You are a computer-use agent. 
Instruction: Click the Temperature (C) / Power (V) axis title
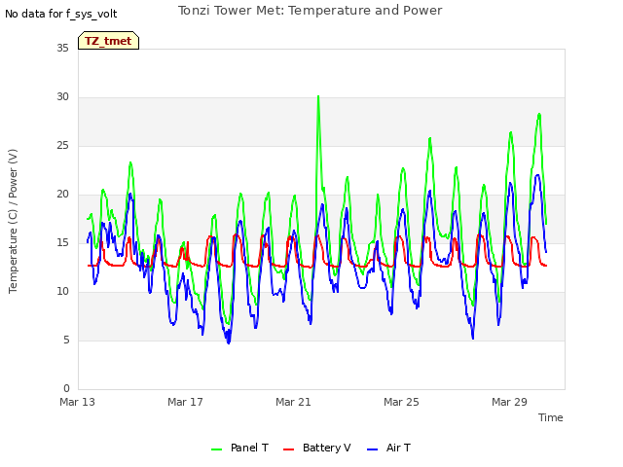pyautogui.click(x=13, y=221)
